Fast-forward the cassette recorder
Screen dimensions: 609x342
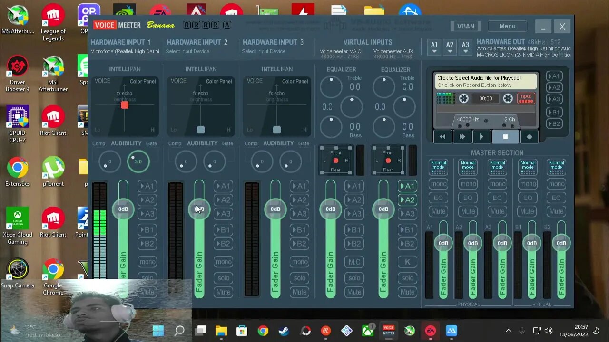pyautogui.click(x=462, y=137)
